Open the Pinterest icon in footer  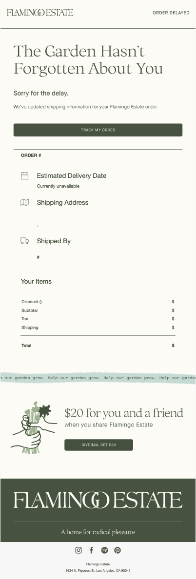point(118,550)
